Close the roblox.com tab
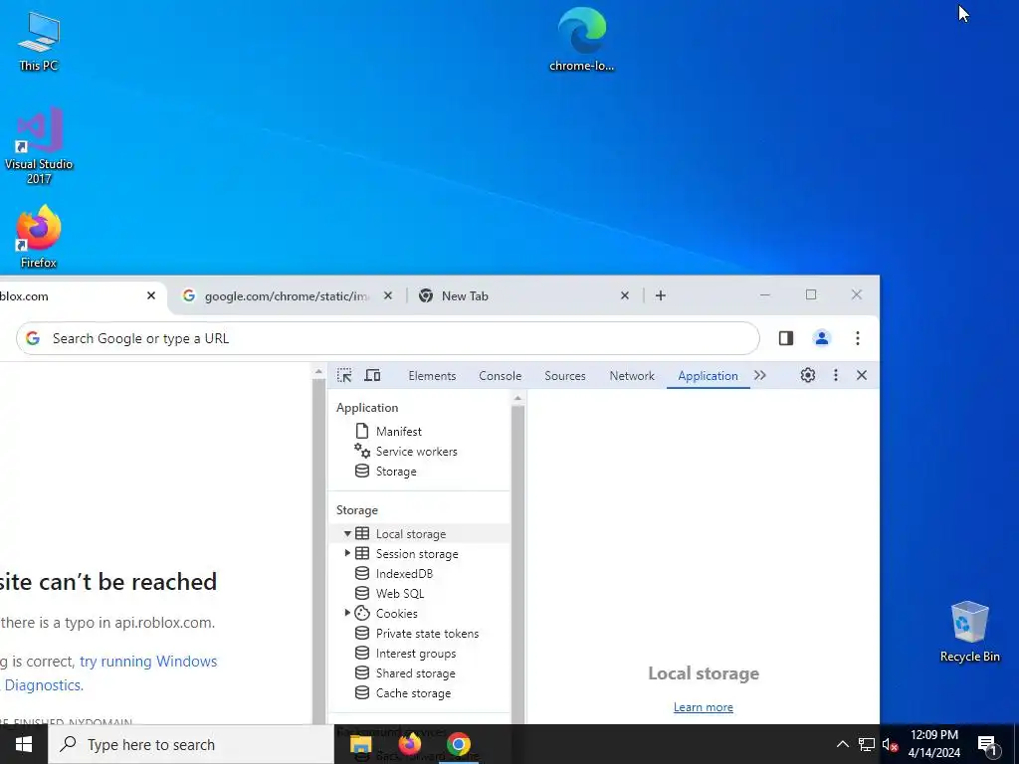Image resolution: width=1019 pixels, height=764 pixels. click(151, 295)
